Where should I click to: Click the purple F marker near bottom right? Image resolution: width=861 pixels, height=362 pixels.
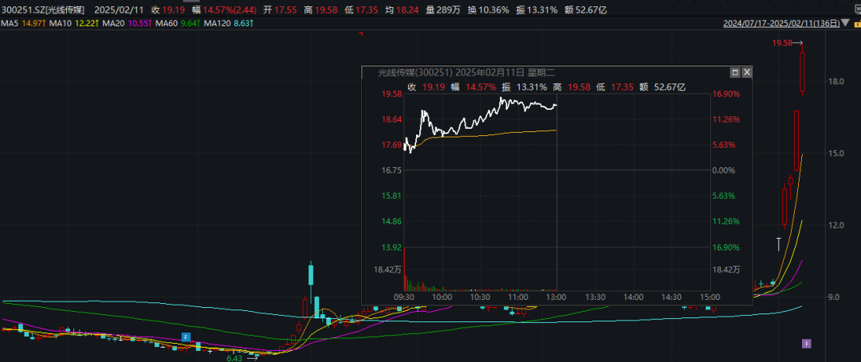pyautogui.click(x=806, y=344)
